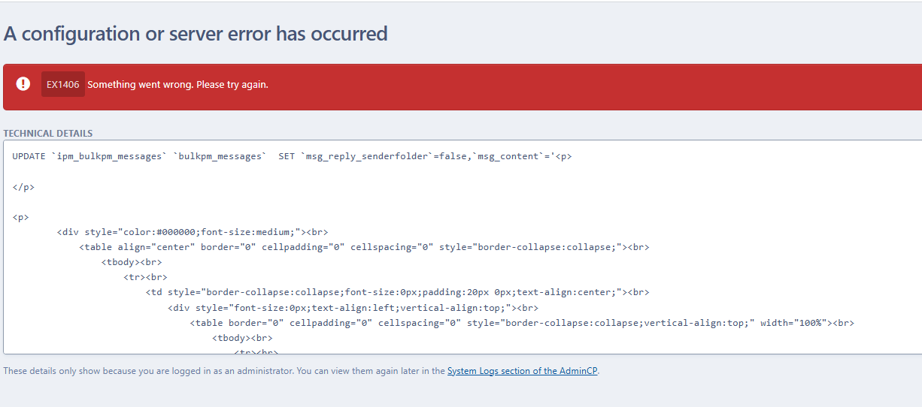Click the standalone opening <p> tag line

click(21, 217)
